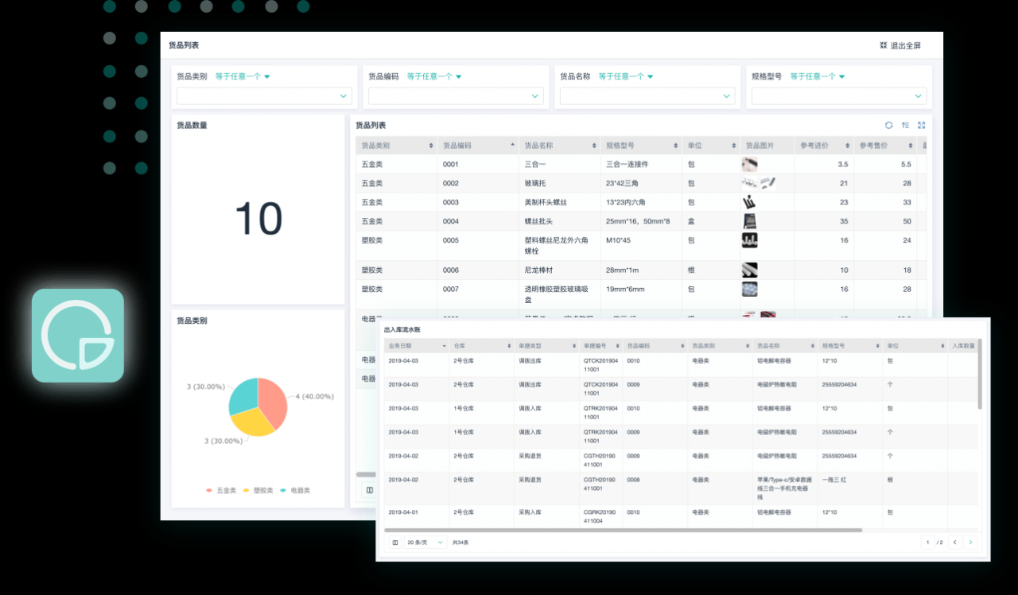The image size is (1018, 595).
Task: Expand the 货品类别 filter value select box
Action: [x=264, y=95]
